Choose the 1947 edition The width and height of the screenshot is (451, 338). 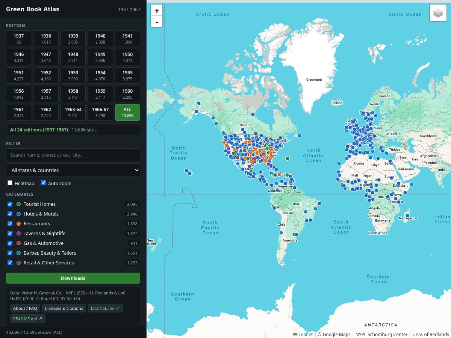(x=46, y=57)
